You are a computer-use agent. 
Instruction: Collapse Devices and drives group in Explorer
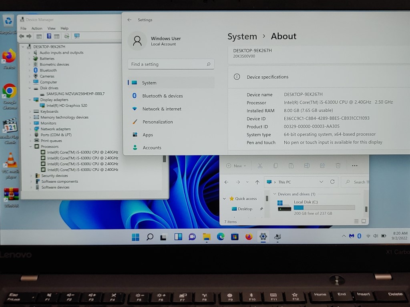pyautogui.click(x=275, y=194)
